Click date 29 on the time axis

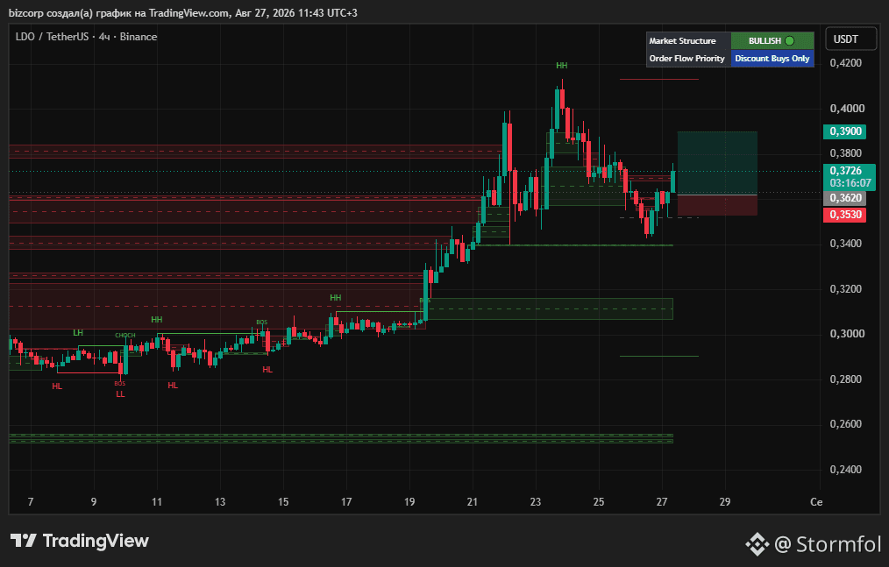click(725, 502)
